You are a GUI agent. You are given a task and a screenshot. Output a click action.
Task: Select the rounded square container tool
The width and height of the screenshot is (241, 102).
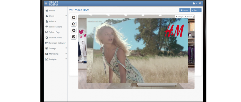point(74,17)
